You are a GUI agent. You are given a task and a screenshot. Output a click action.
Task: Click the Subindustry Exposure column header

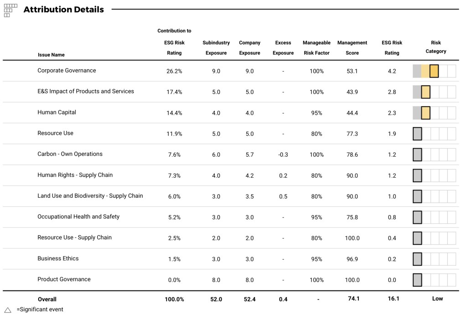click(x=216, y=48)
